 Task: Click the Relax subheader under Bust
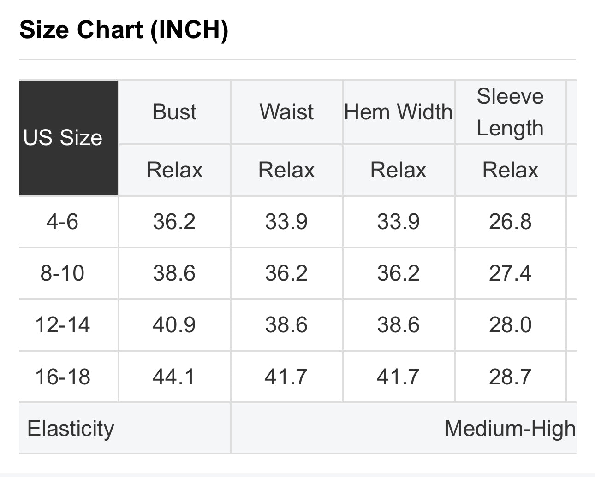[174, 170]
